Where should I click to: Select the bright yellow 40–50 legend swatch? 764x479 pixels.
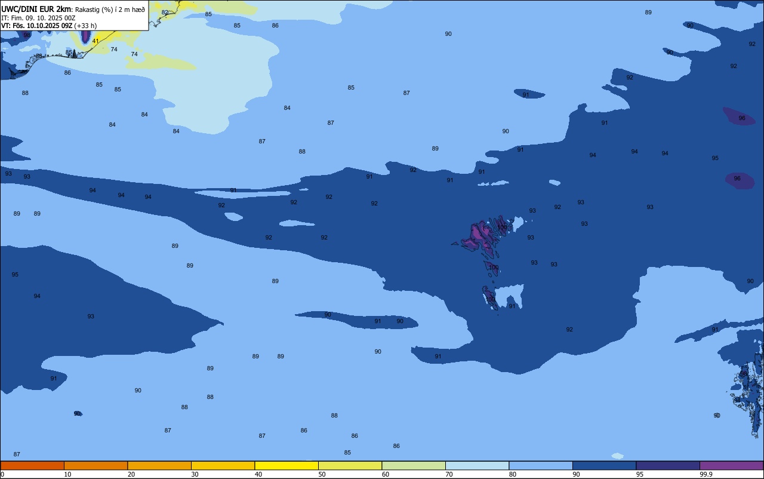(286, 465)
